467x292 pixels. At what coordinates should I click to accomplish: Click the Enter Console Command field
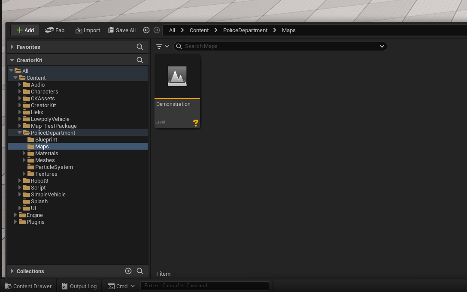(204, 286)
